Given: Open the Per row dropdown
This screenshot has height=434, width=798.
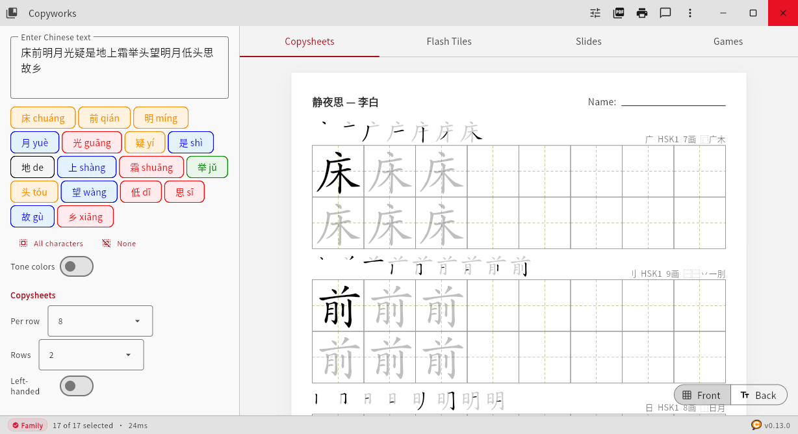Looking at the screenshot, I should [x=99, y=320].
